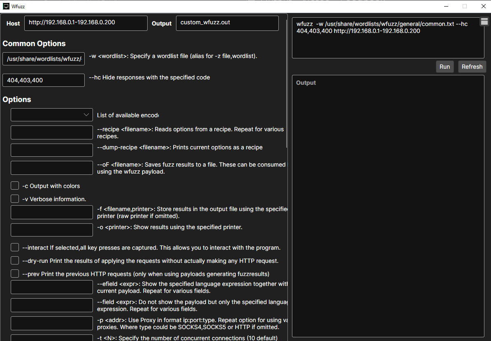Click the --recipe filename input box
Screen dimensions: 491x341
click(52, 132)
